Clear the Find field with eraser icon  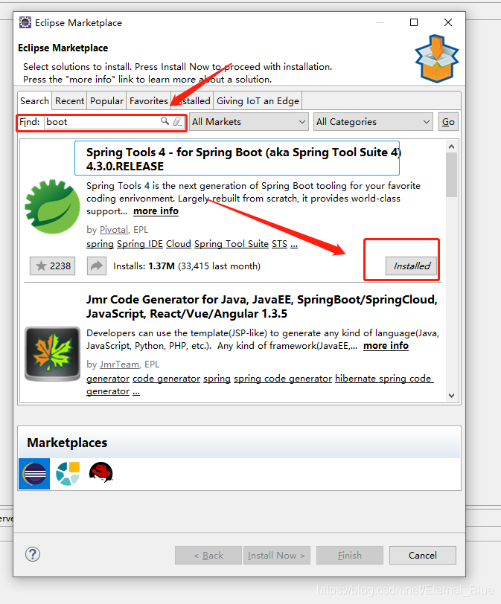177,121
